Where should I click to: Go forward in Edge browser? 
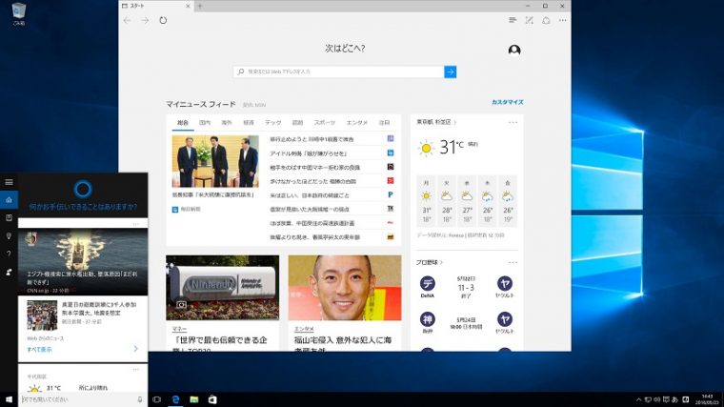coord(145,20)
